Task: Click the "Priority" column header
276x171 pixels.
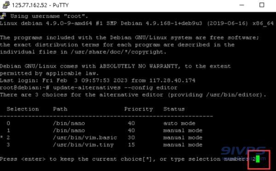Action: pyautogui.click(x=138, y=109)
